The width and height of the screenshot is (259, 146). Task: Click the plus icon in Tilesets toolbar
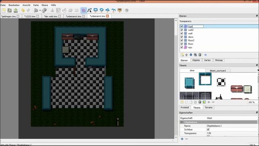click(209, 102)
